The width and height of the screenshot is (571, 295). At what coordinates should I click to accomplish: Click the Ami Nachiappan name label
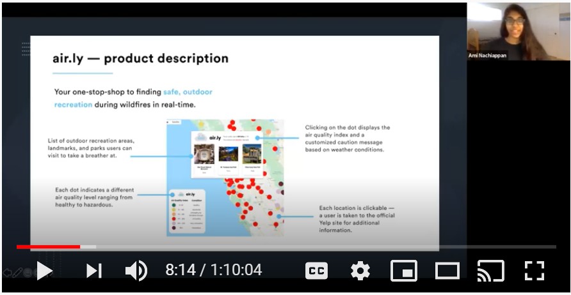point(487,56)
